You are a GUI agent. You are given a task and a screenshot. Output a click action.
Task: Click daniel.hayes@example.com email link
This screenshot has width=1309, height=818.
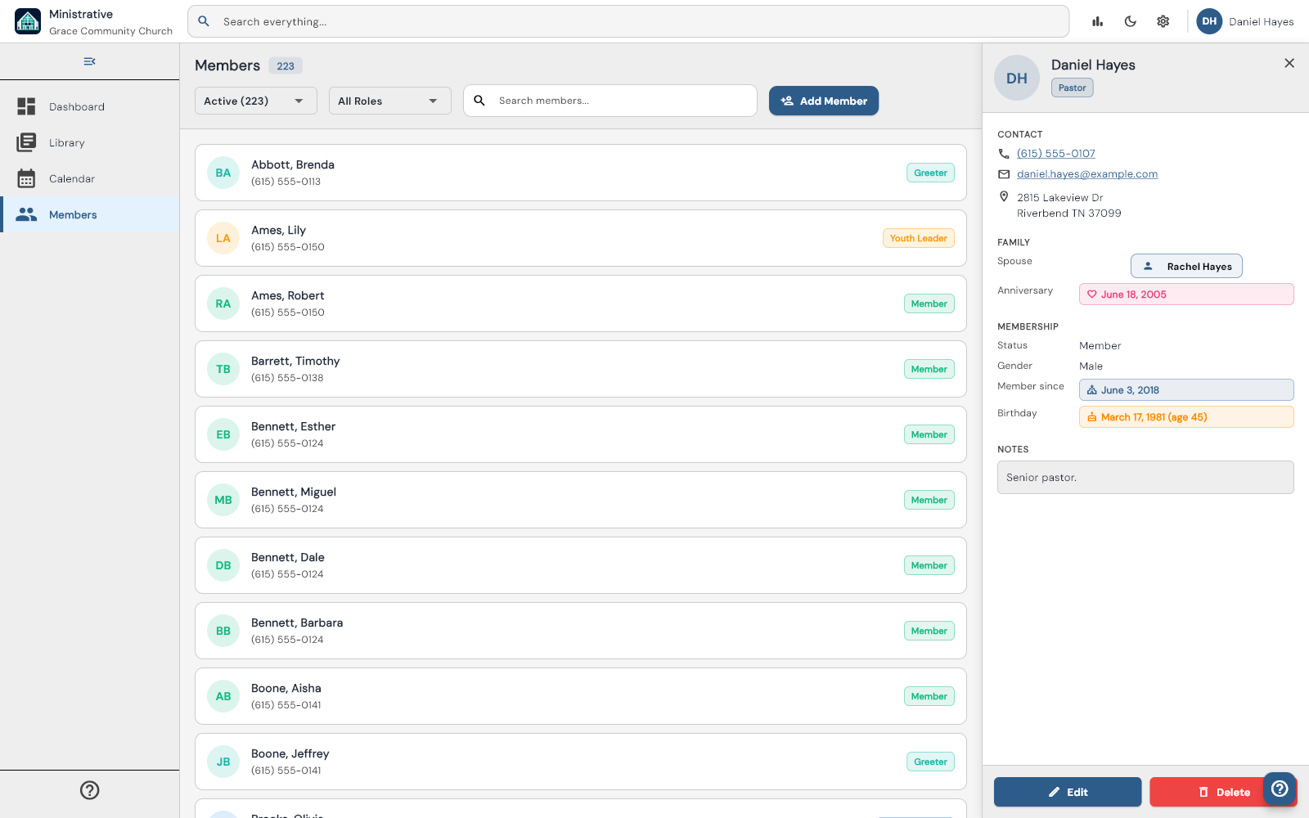click(1087, 173)
